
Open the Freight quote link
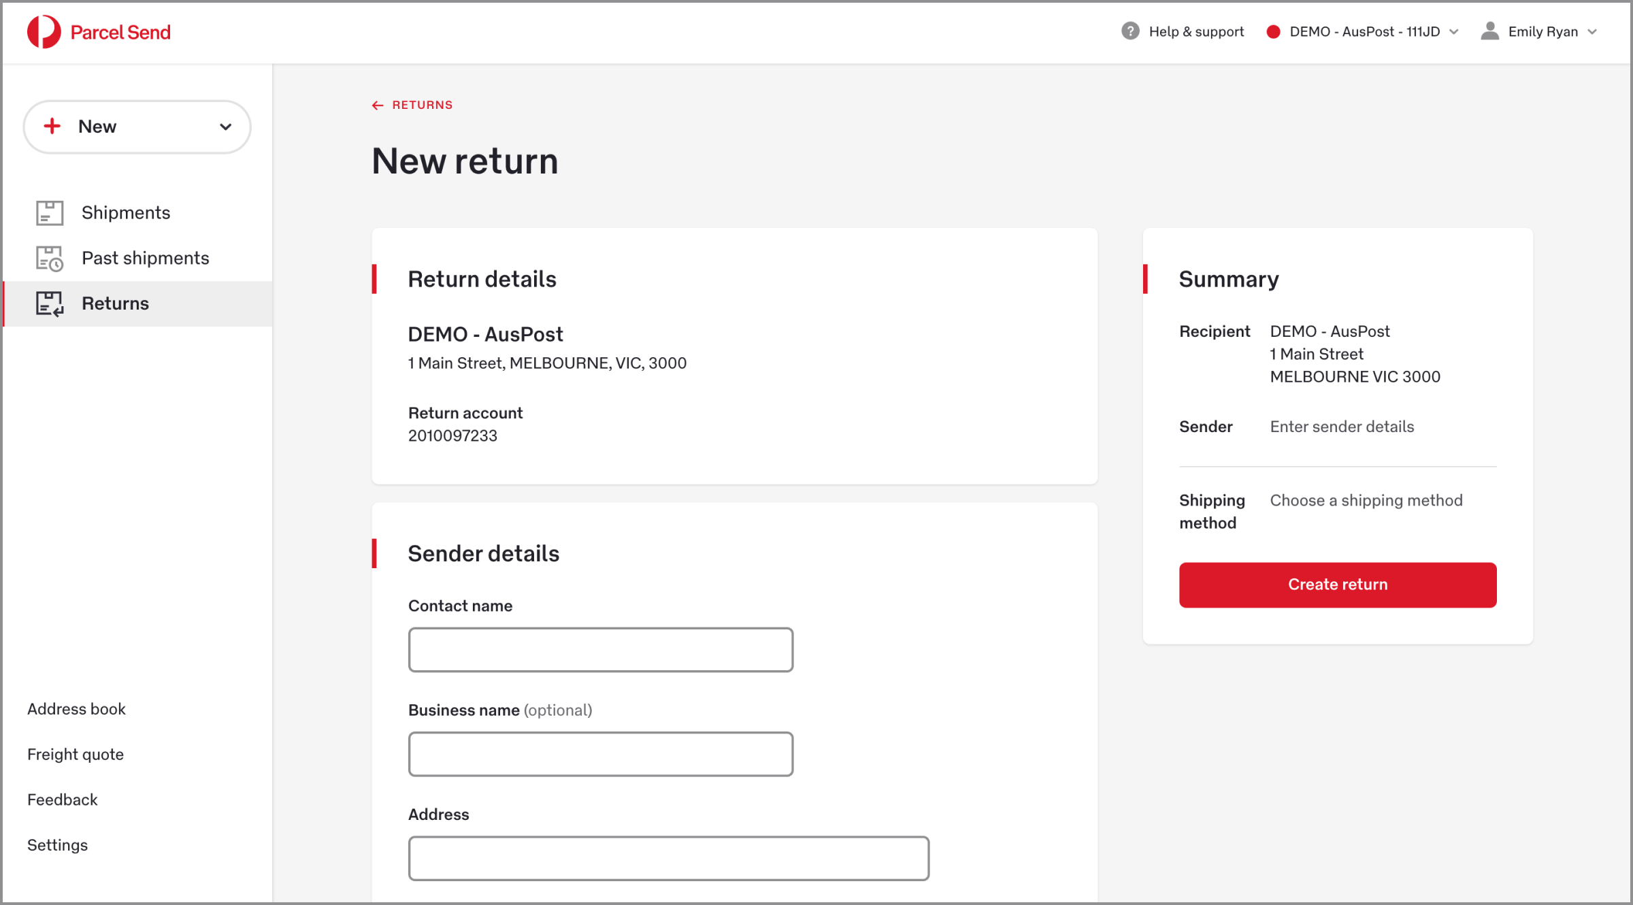76,755
